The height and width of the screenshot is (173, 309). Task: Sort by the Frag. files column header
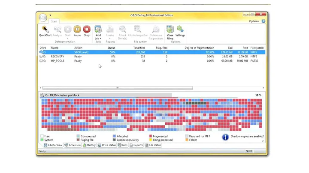click(x=162, y=48)
